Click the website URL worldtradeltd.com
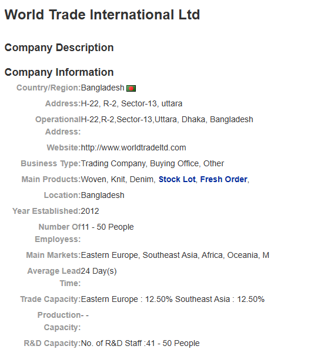The width and height of the screenshot is (311, 356). [x=133, y=147]
